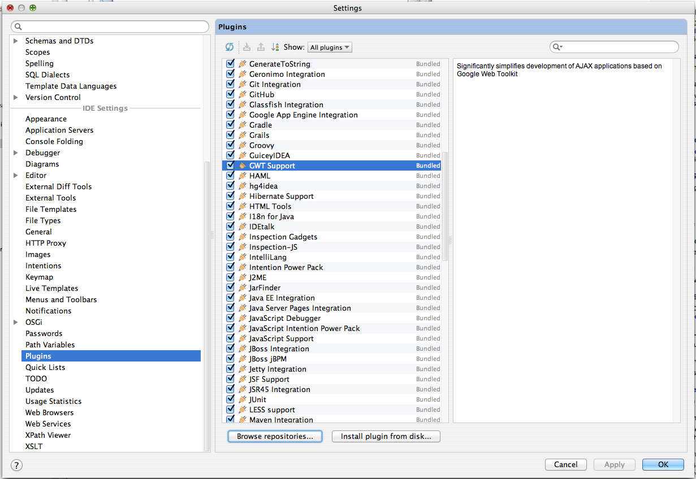Click the J2ME plugin icon
696x479 pixels.
(243, 277)
